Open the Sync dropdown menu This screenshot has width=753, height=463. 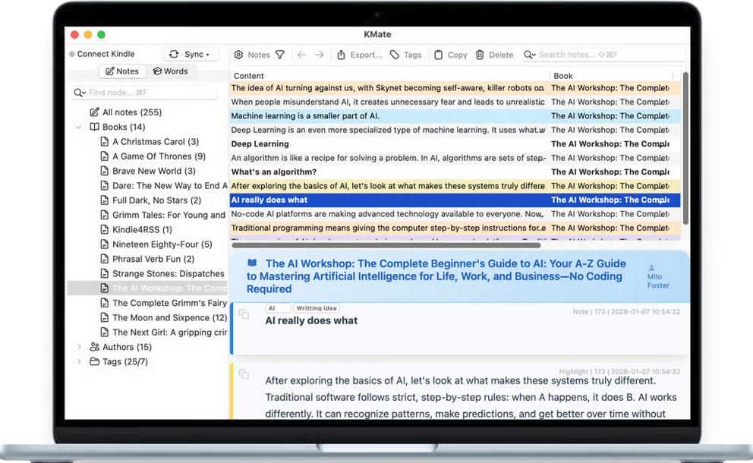pyautogui.click(x=191, y=54)
